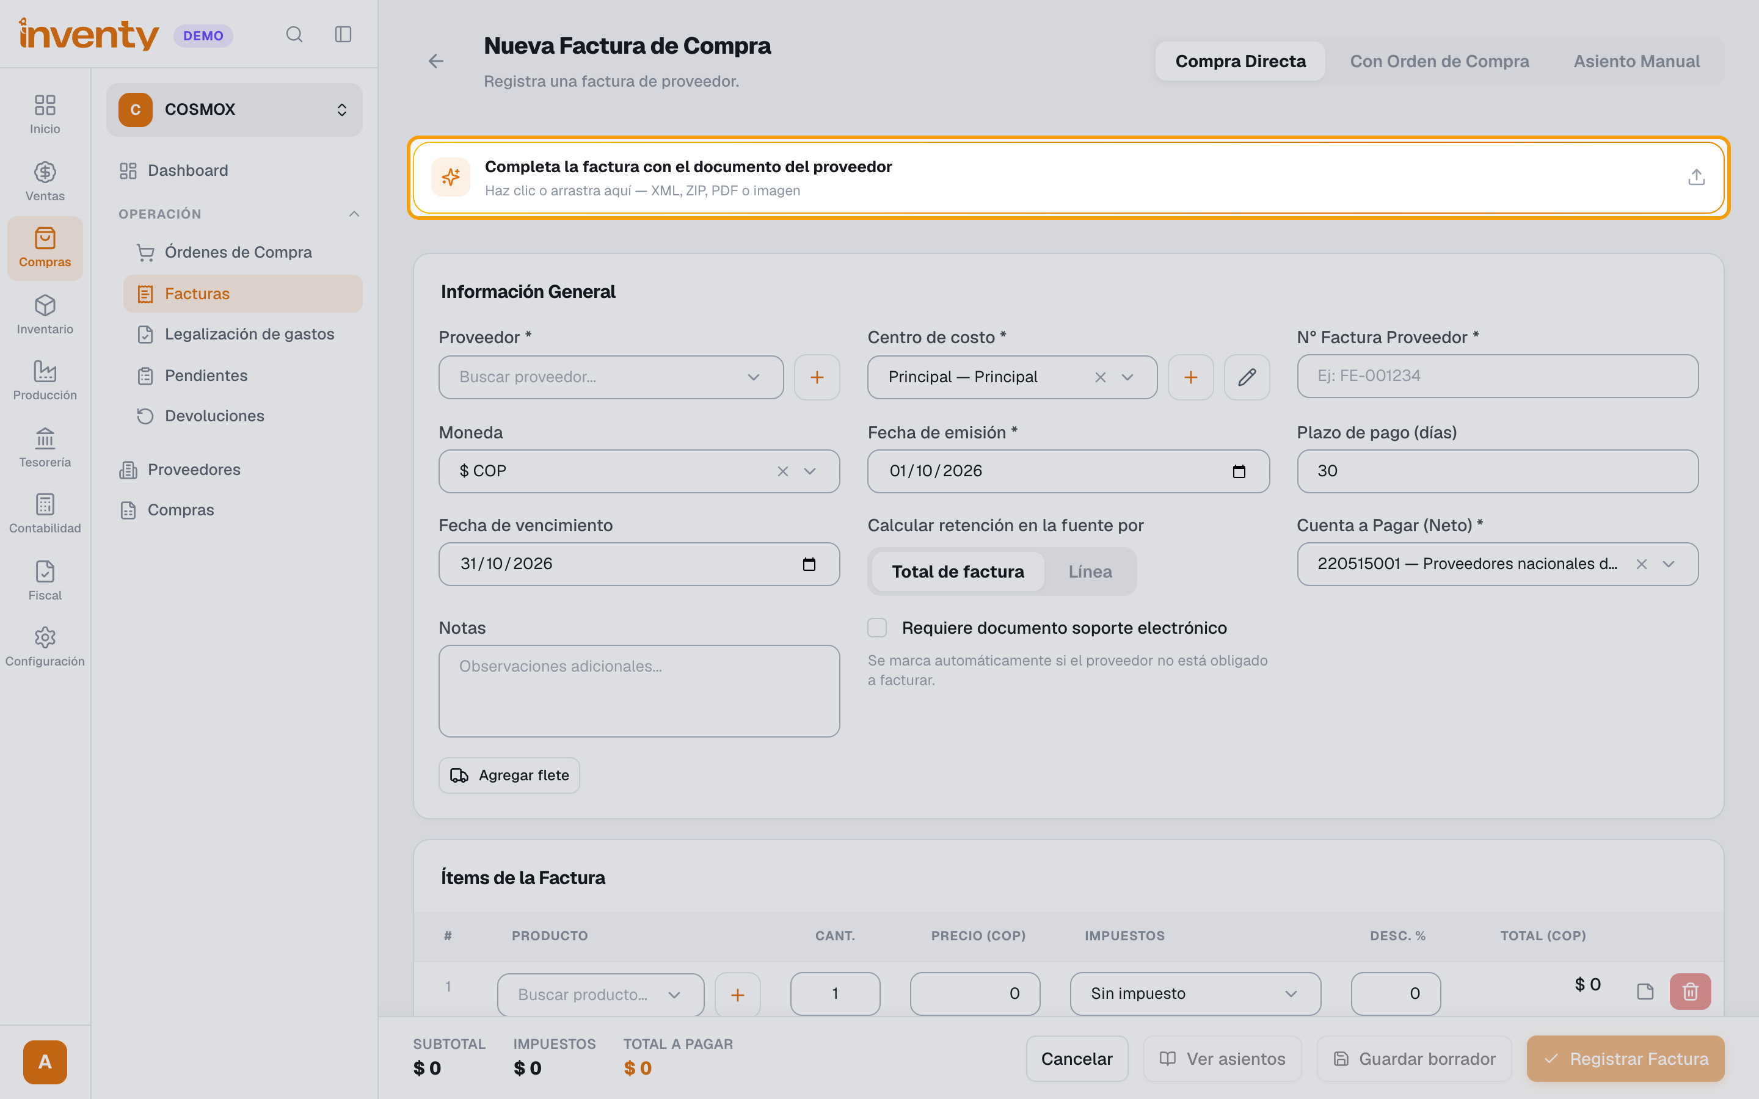This screenshot has width=1759, height=1099.
Task: Collapse the OPERACIÓN section
Action: coord(354,214)
